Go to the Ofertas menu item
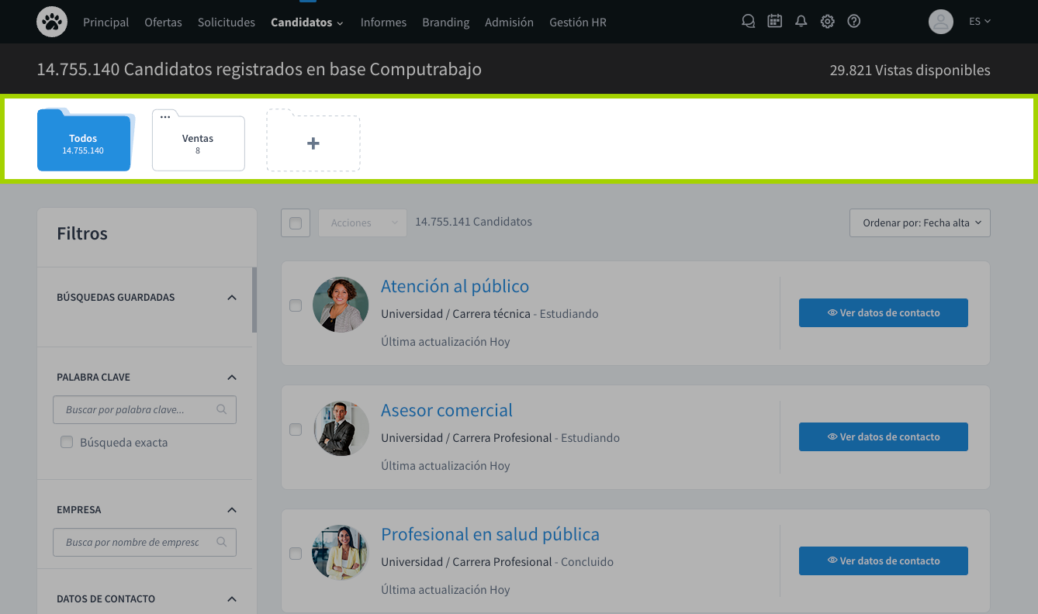The width and height of the screenshot is (1038, 614). point(163,22)
